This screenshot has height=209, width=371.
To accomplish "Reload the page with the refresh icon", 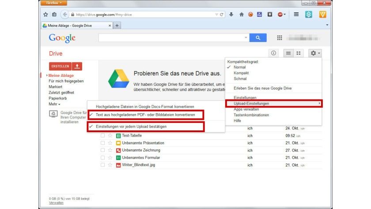I will point(221,15).
